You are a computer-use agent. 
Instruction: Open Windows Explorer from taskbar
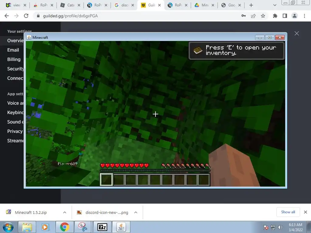point(27,227)
